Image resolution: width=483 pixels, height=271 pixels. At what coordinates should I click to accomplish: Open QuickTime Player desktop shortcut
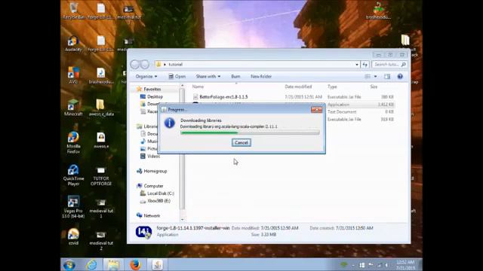[x=73, y=175]
